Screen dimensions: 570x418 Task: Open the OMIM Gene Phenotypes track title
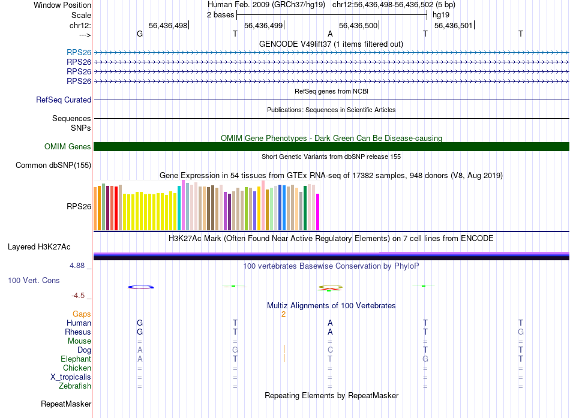pos(331,138)
